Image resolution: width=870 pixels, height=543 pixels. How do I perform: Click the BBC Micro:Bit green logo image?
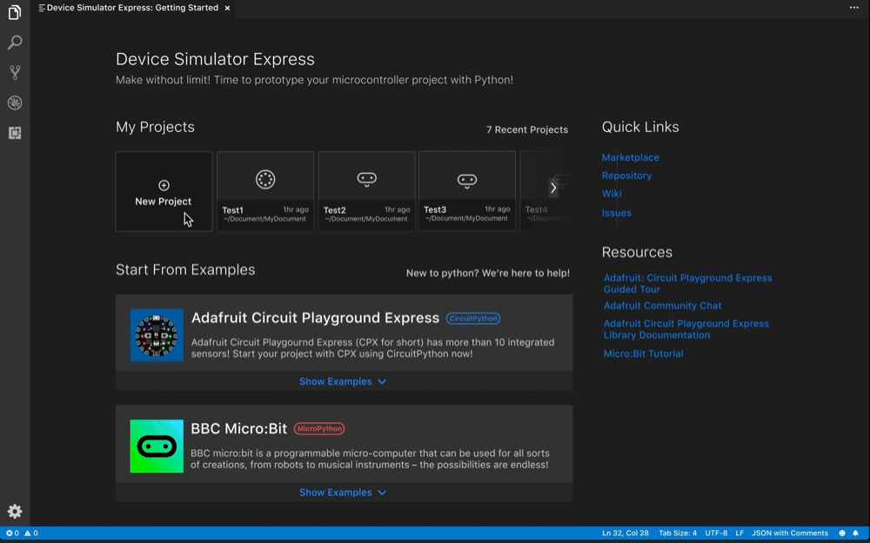(x=157, y=446)
